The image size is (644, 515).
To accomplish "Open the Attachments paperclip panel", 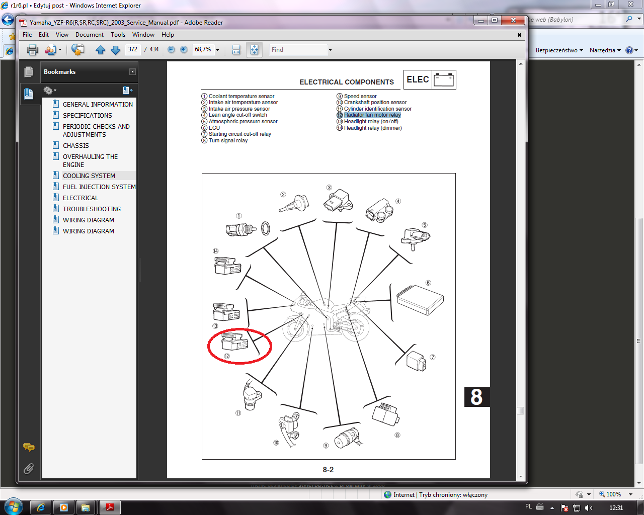I will (29, 469).
